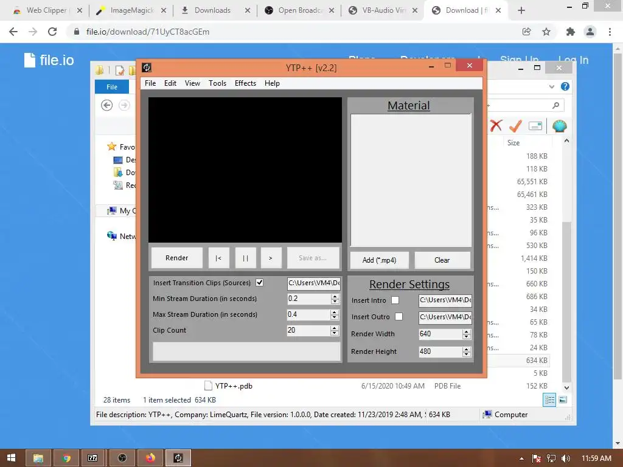Open the Tools menu in YTP++

(x=217, y=83)
